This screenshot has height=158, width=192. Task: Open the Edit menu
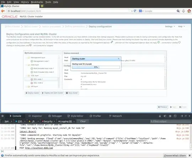click(9, 2)
